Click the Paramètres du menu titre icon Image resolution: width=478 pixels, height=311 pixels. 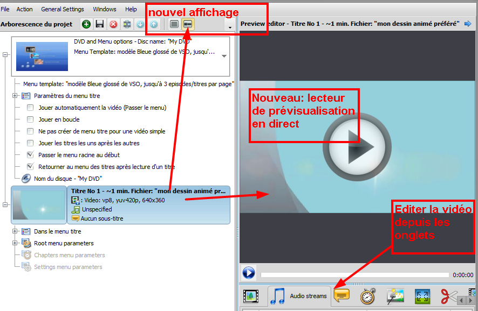[x=26, y=96]
